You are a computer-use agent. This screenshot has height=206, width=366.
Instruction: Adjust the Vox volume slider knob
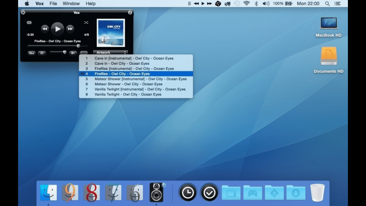tap(65, 52)
